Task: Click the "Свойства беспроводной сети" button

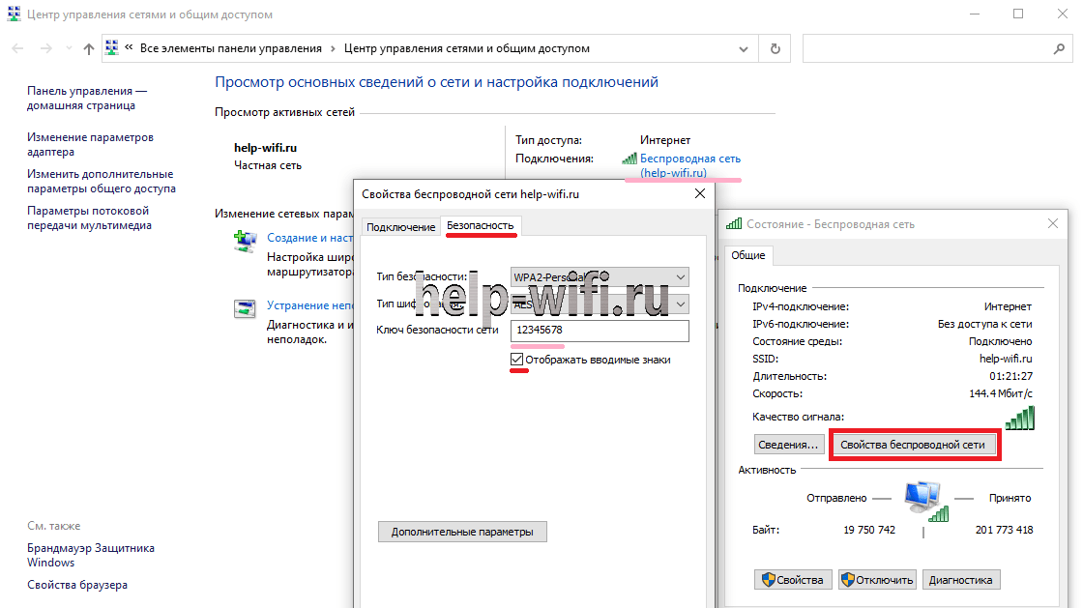Action: point(913,445)
